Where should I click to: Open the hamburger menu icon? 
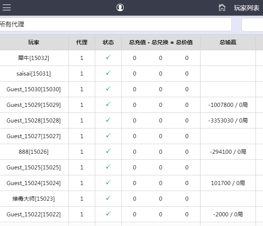[x=7, y=7]
